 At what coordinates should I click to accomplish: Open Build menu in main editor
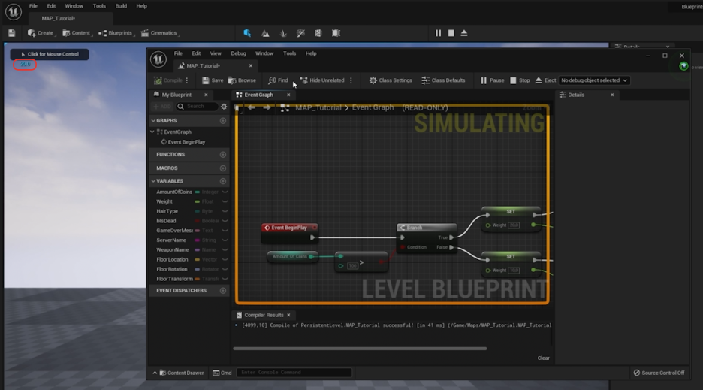point(121,6)
